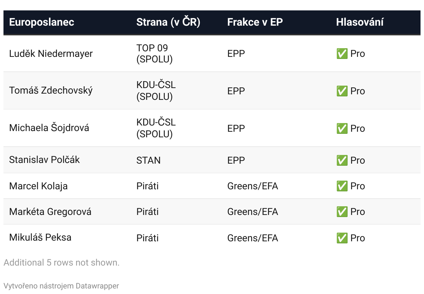Click green checkmark icon in Mikuláš Peksa row
This screenshot has width=424, height=294.
point(342,238)
